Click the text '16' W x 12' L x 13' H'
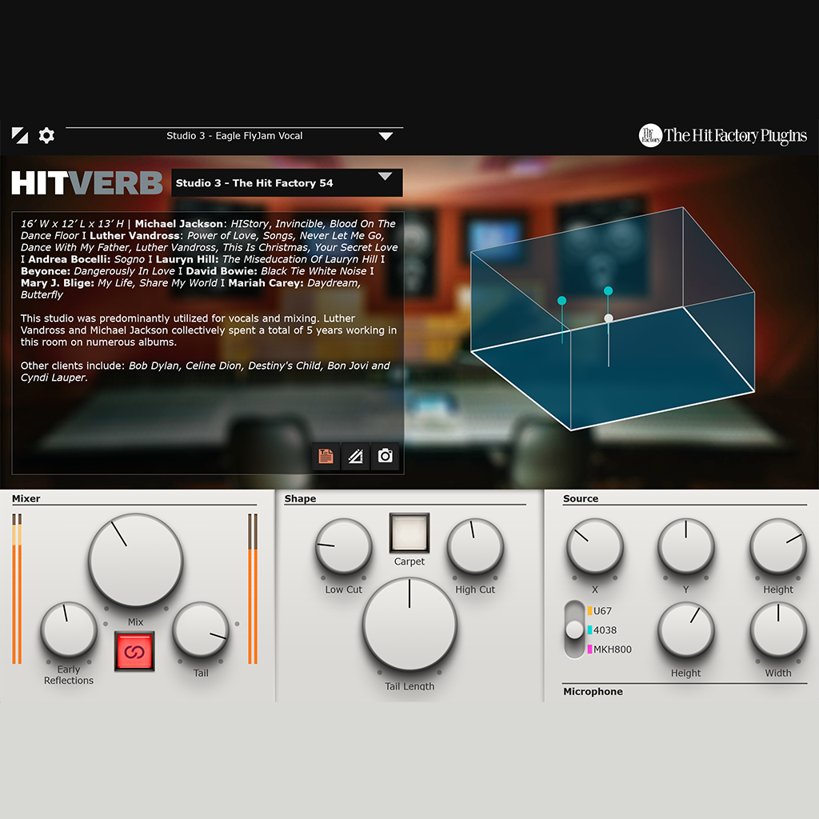Image resolution: width=819 pixels, height=819 pixels. click(x=72, y=224)
